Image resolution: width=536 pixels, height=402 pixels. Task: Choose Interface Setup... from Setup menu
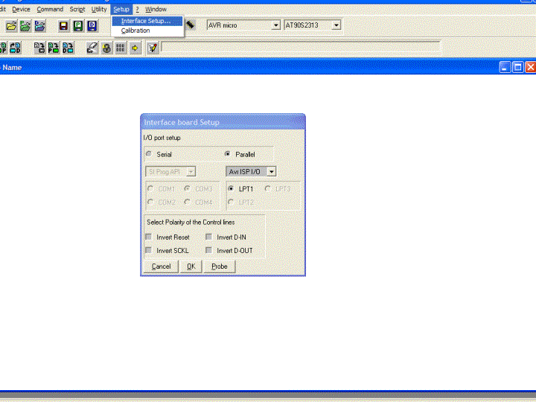(147, 21)
